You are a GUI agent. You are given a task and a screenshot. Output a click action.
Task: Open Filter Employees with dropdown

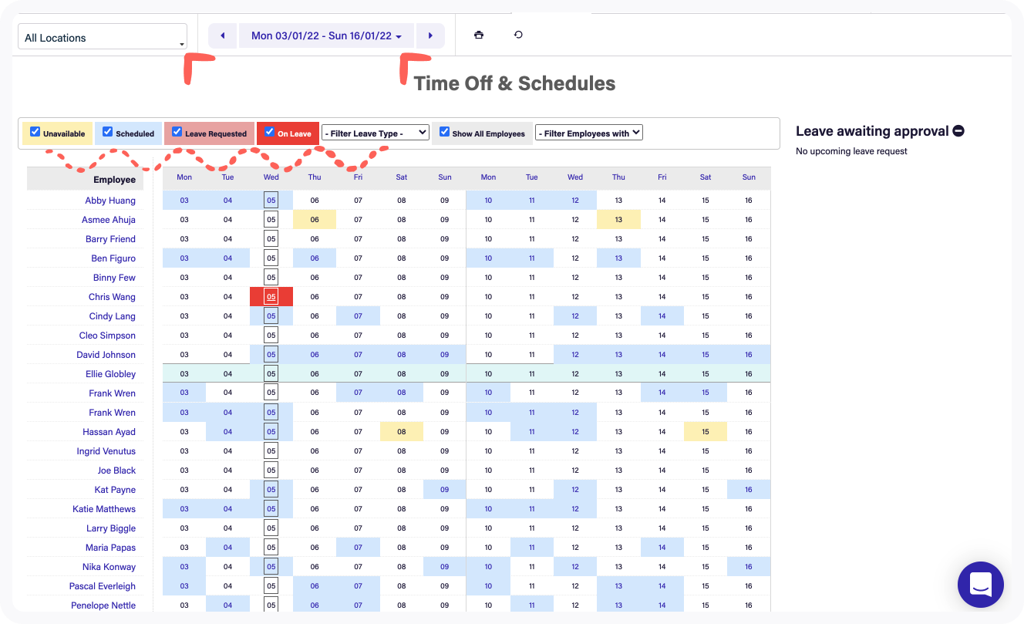click(588, 133)
